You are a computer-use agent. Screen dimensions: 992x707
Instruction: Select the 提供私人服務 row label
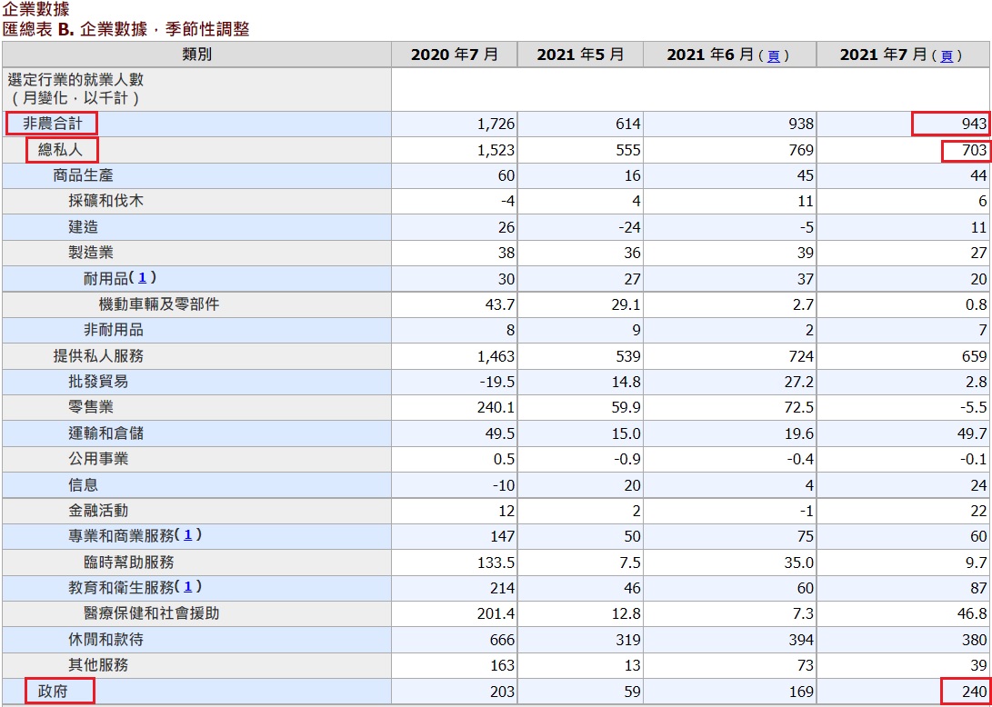pyautogui.click(x=98, y=356)
